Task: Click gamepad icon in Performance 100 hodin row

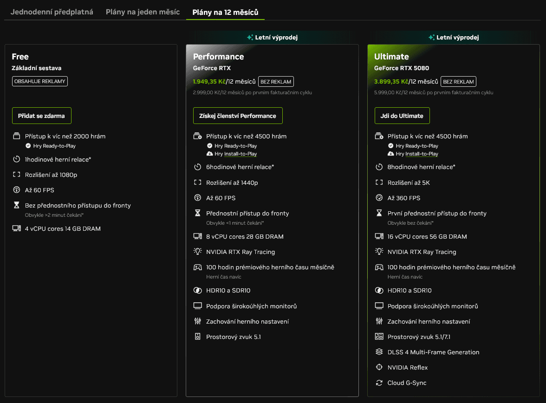Action: (x=197, y=267)
